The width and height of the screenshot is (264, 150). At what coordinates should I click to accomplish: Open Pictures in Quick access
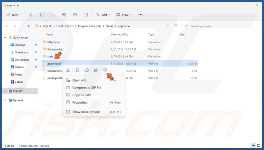coord(19,67)
